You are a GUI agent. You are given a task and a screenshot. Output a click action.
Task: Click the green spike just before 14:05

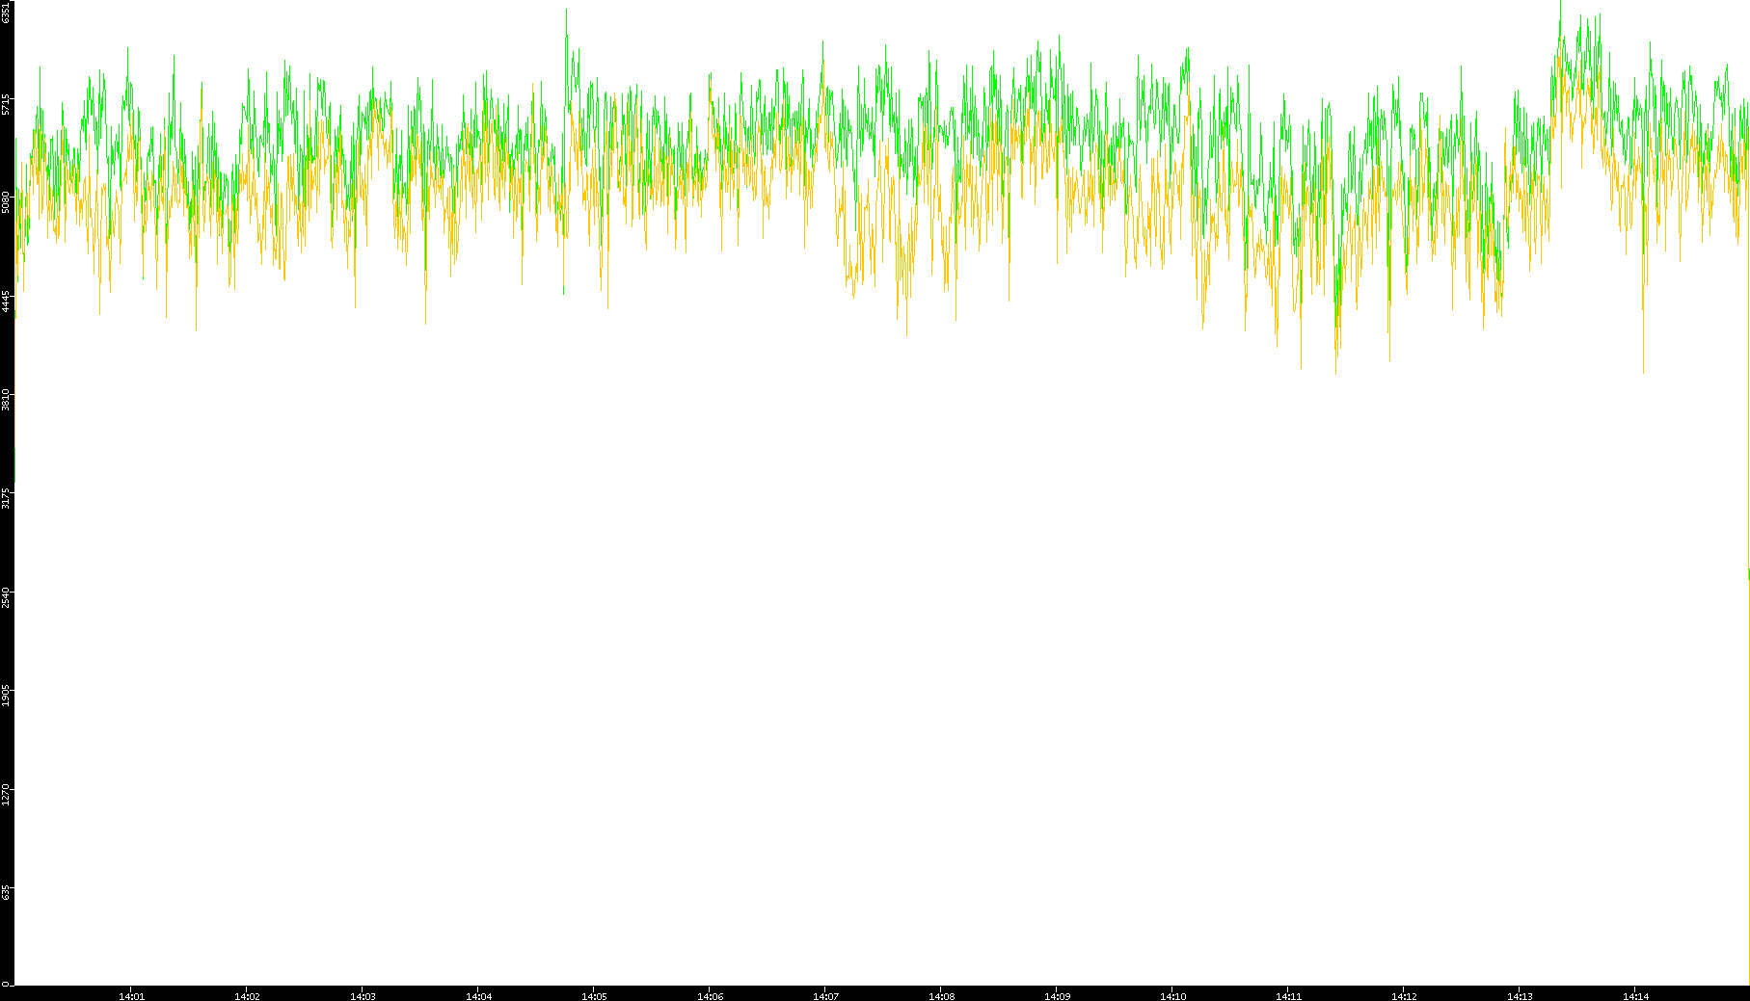tap(566, 13)
